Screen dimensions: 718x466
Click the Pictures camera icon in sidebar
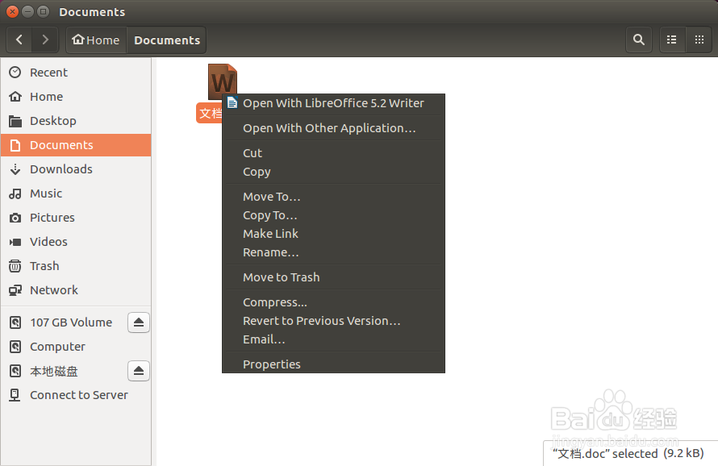[15, 218]
